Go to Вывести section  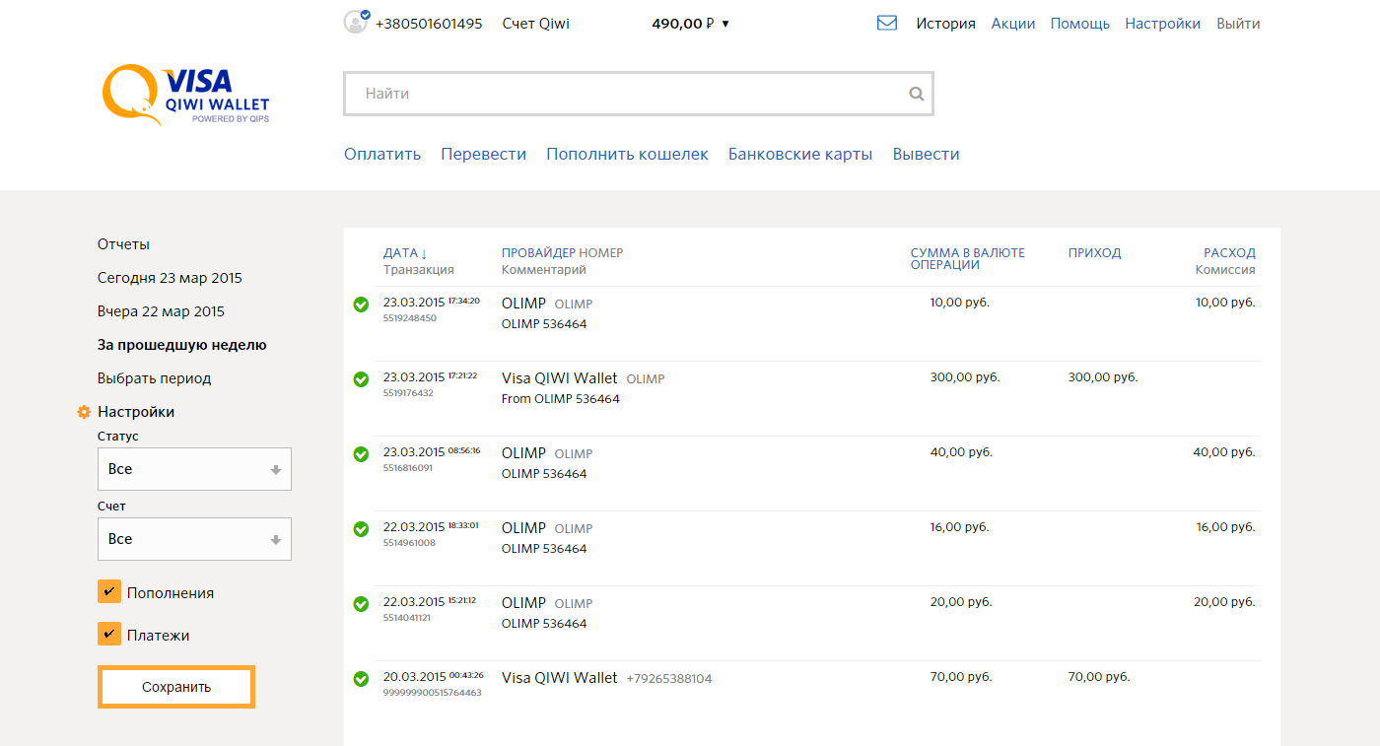coord(926,154)
